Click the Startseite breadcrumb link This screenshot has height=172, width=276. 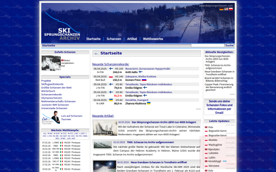(x=49, y=45)
